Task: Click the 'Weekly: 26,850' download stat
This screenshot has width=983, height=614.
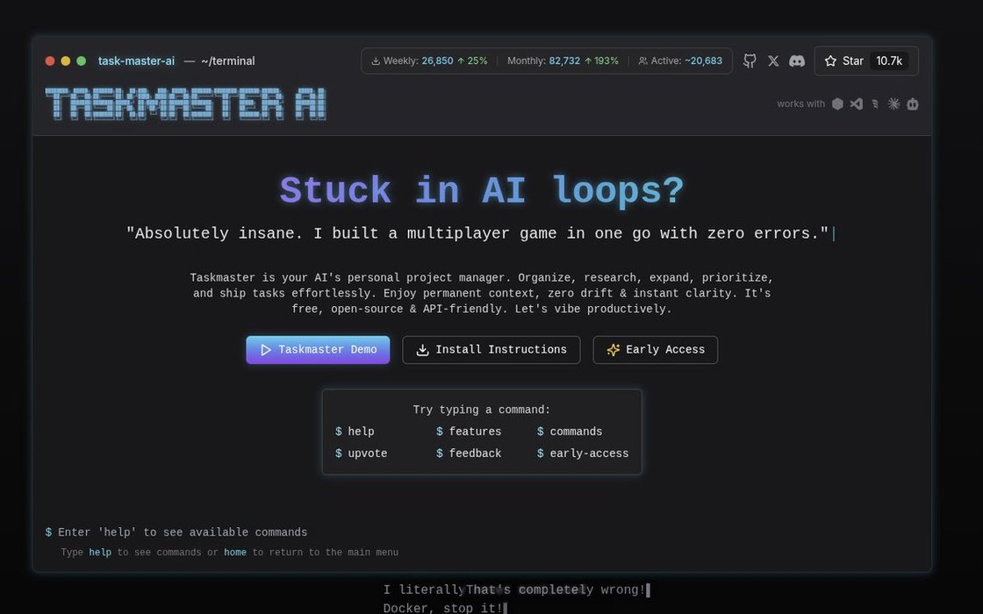Action: point(429,61)
